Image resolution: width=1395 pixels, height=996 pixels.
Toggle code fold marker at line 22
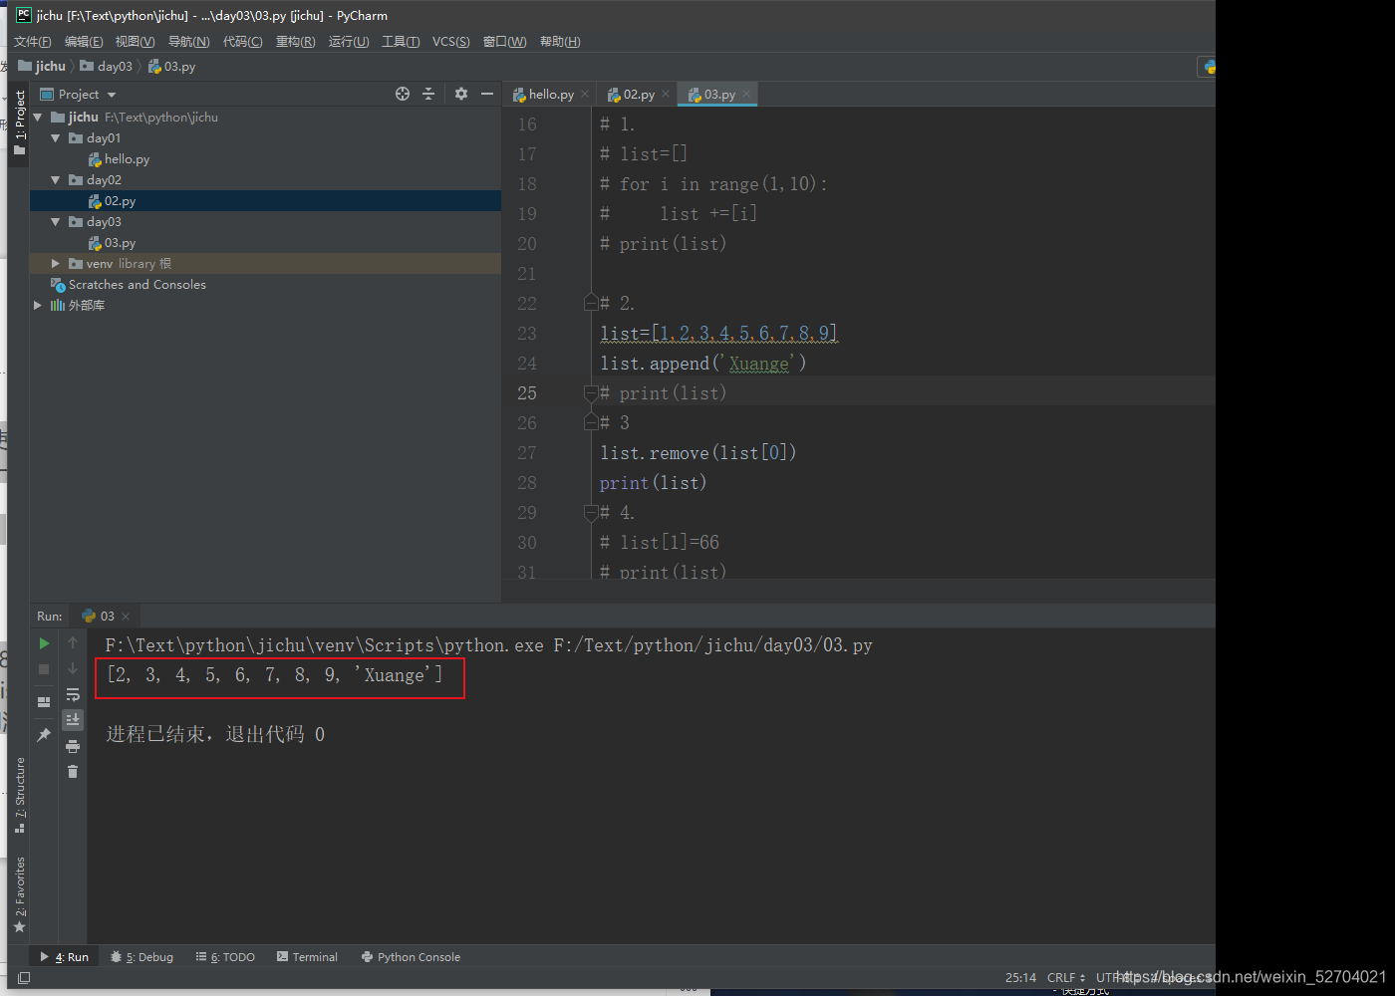pyautogui.click(x=591, y=303)
